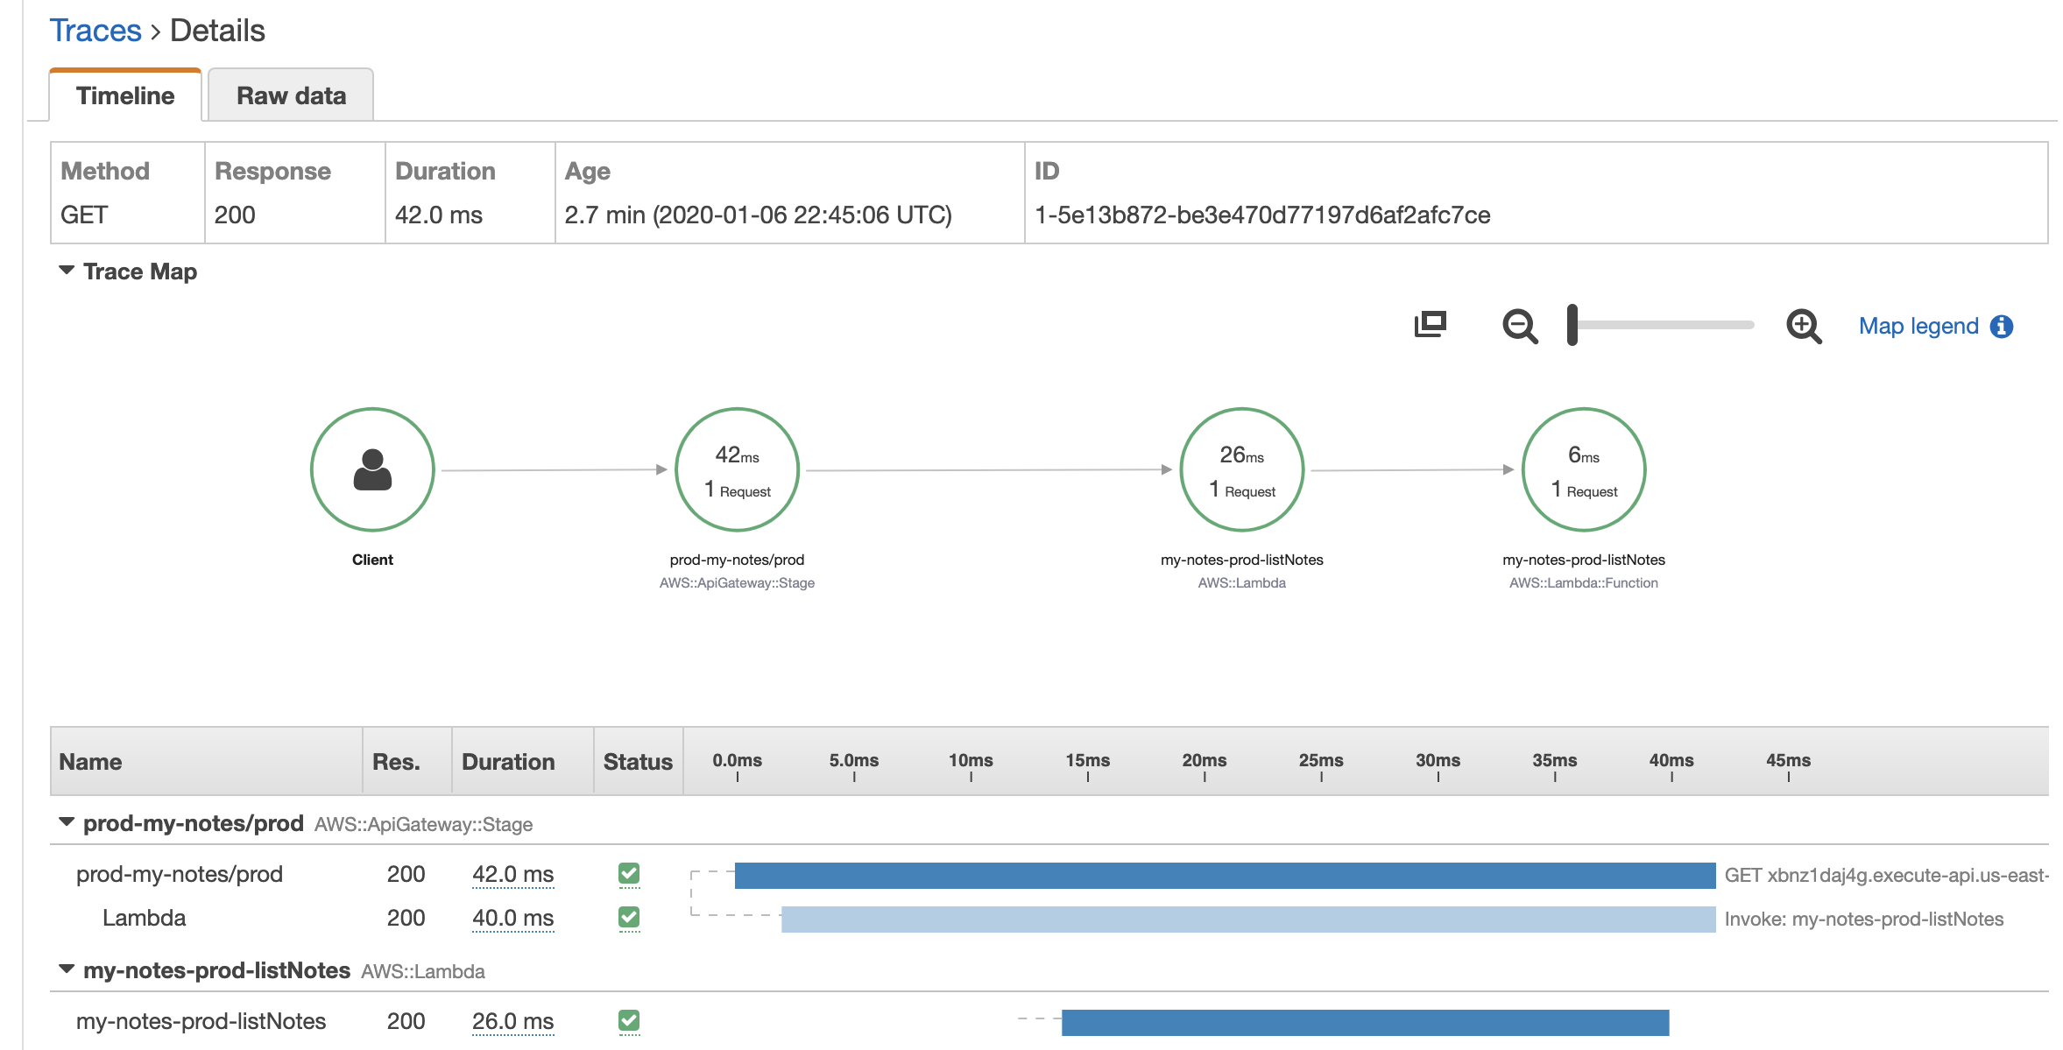
Task: Collapse the prod-my-notes/prod ApiGateway group
Action: 67,822
